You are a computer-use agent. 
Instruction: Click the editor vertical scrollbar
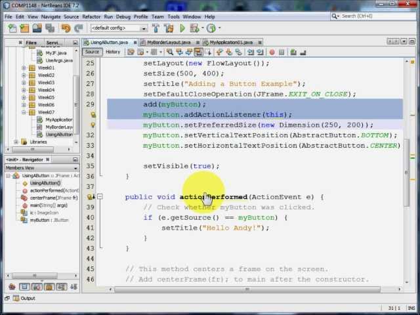coord(407,173)
